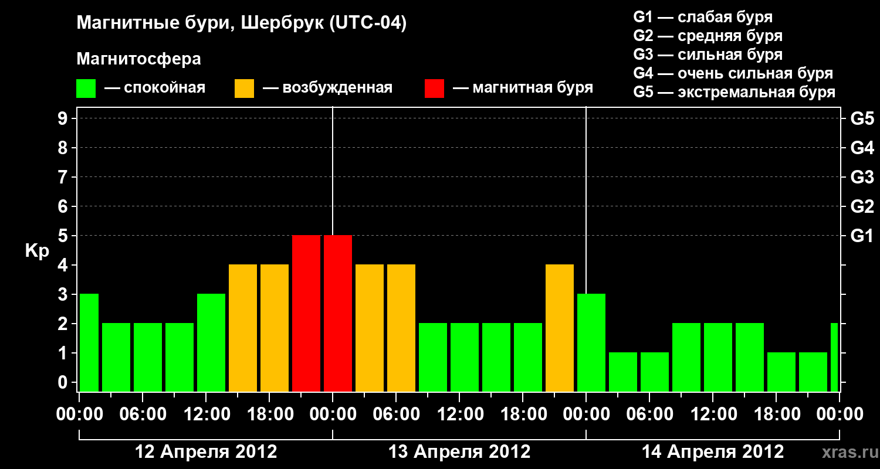Open the xras.ru watermark link
This screenshot has width=880, height=469.
pyautogui.click(x=848, y=453)
